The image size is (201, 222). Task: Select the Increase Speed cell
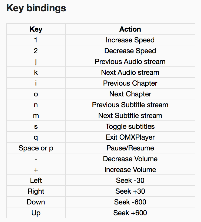pos(130,40)
